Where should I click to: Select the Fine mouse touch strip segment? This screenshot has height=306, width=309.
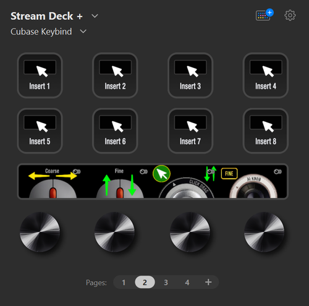[x=120, y=182]
